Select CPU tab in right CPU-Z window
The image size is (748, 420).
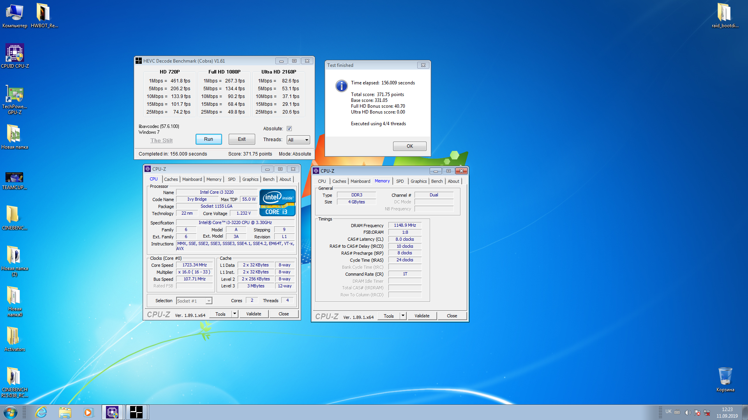click(x=322, y=181)
